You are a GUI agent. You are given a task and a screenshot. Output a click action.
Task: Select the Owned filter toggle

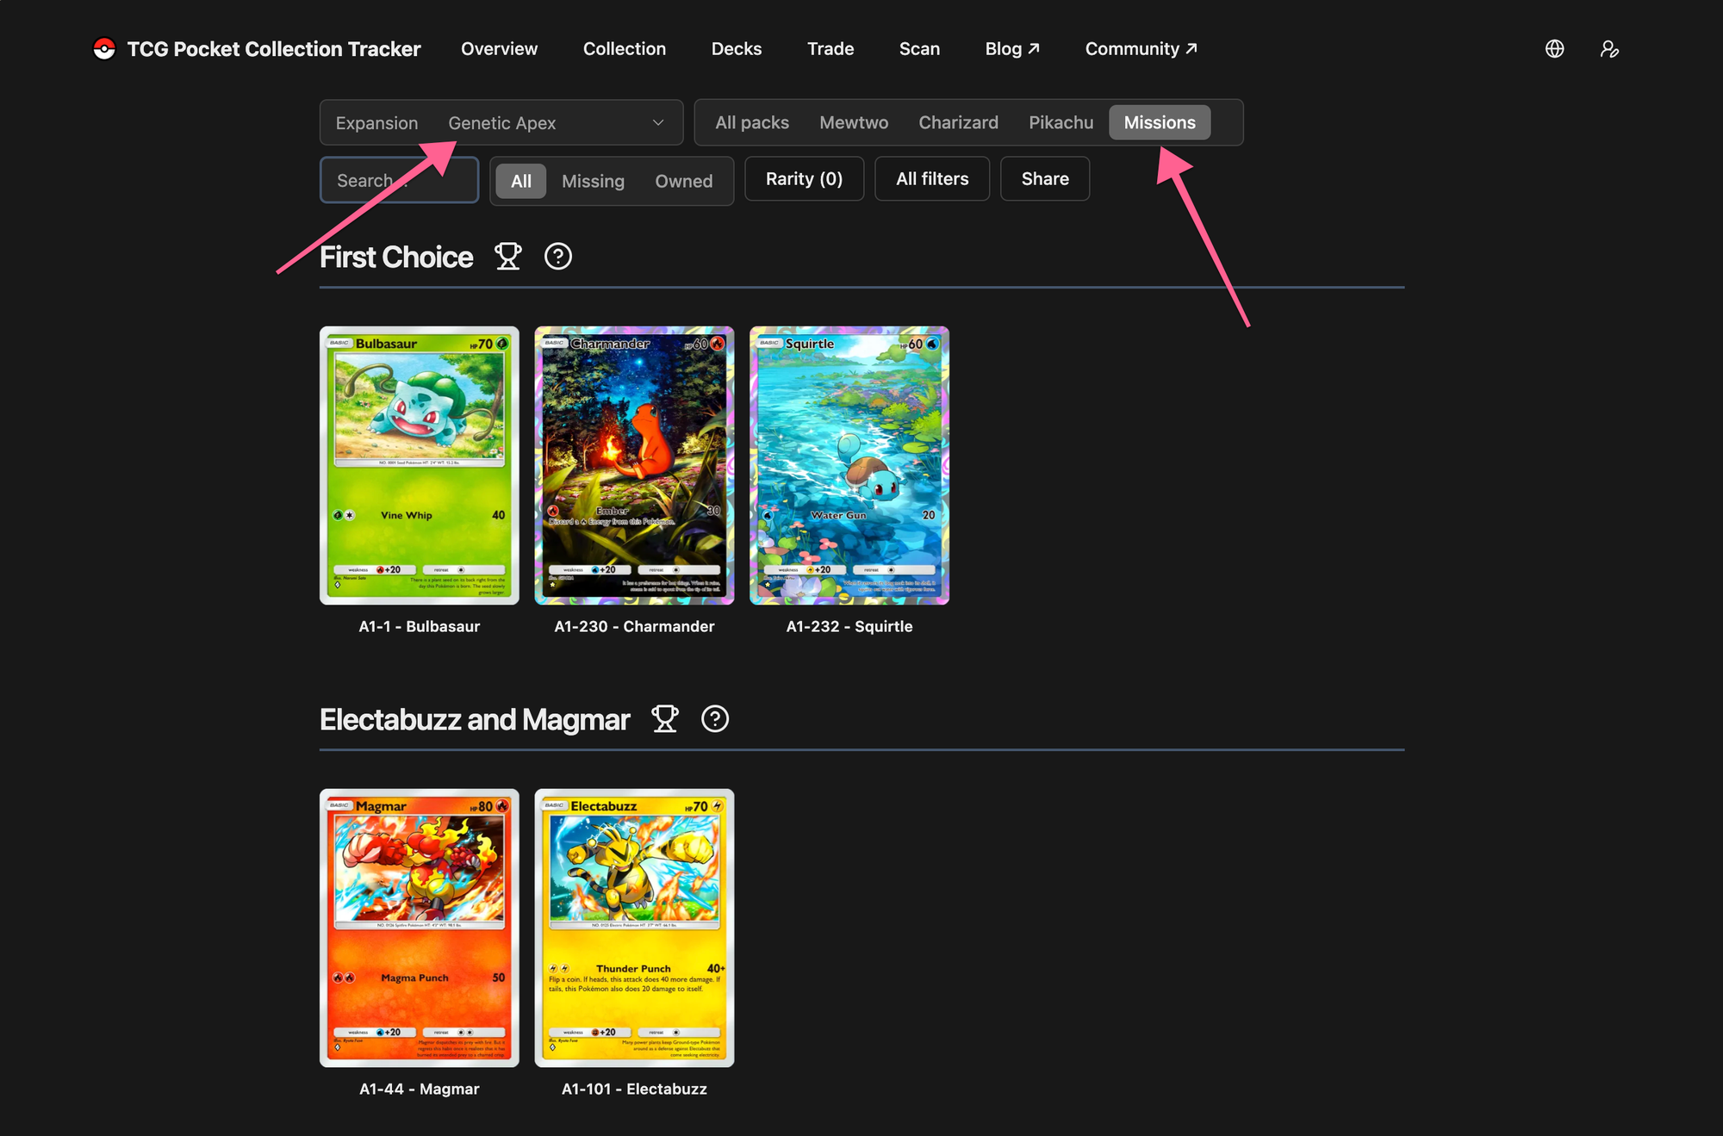[x=683, y=181]
